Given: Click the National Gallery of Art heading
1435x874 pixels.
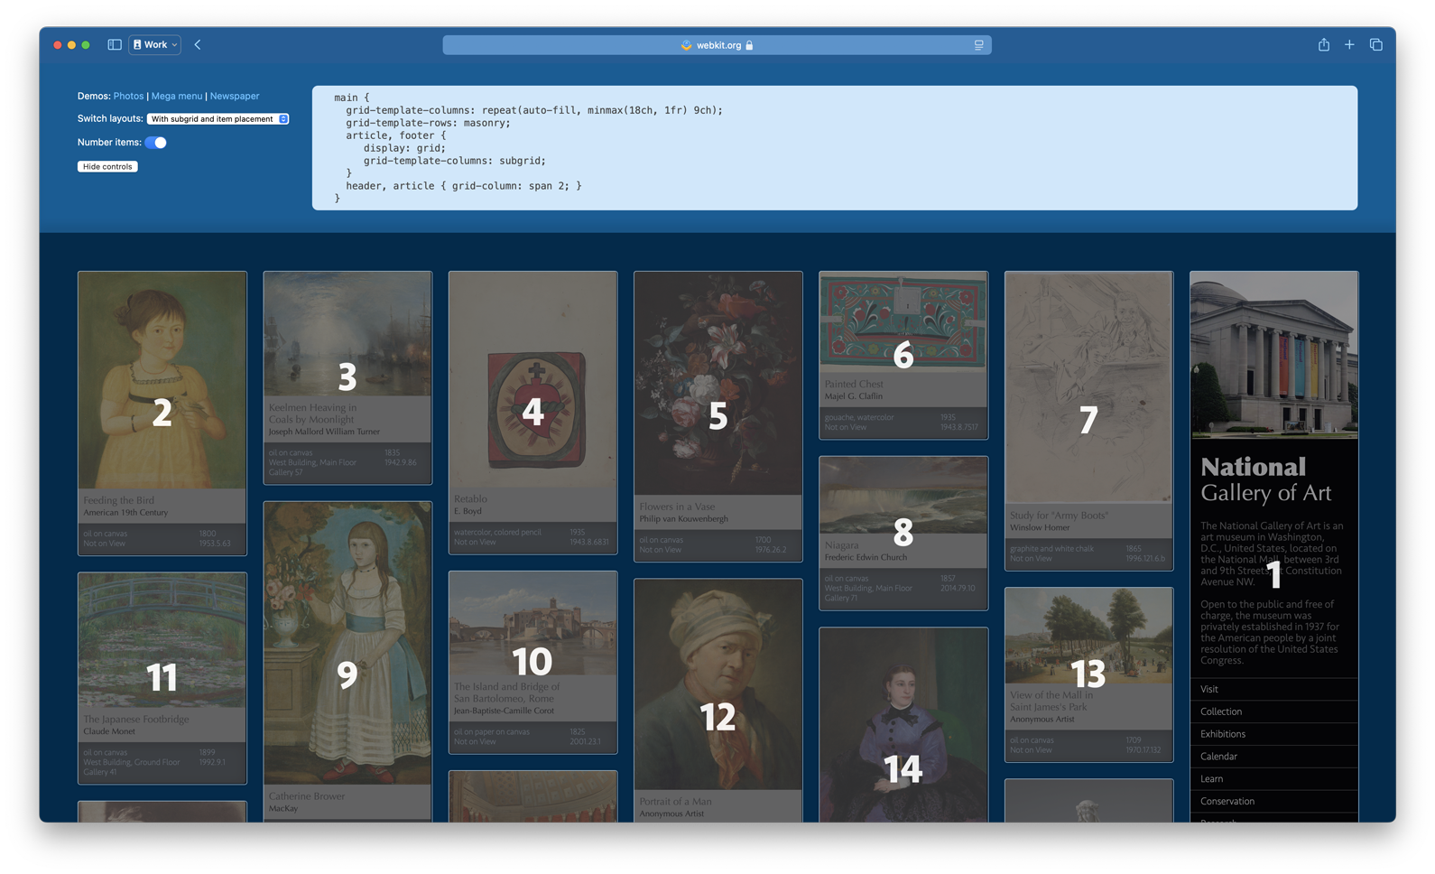Looking at the screenshot, I should pyautogui.click(x=1266, y=479).
